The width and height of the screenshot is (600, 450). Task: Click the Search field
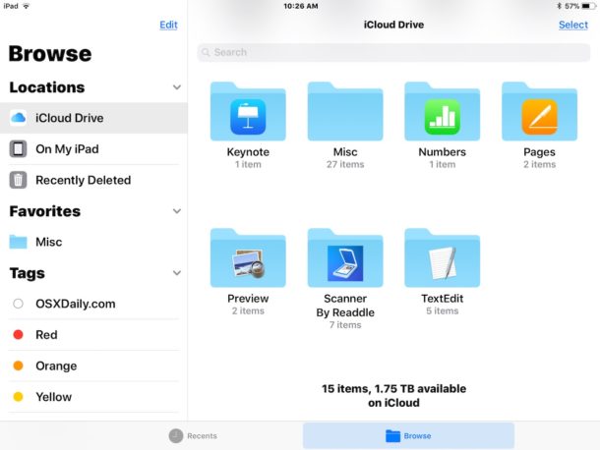pos(393,52)
